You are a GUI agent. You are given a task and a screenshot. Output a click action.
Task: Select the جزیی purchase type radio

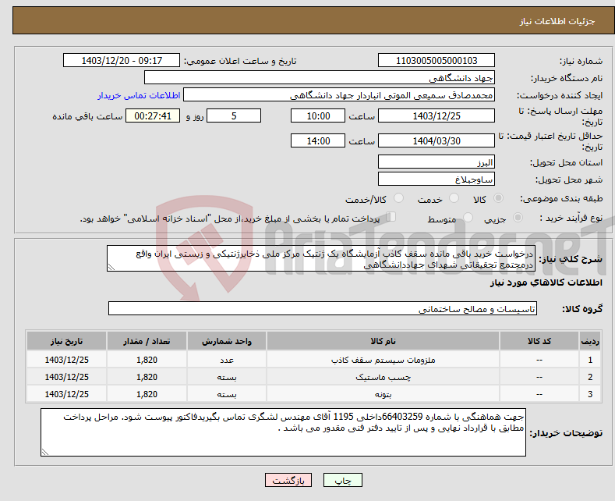pos(518,218)
